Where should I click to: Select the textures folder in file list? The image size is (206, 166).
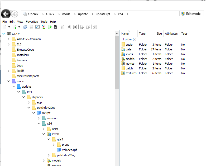tap(131, 73)
